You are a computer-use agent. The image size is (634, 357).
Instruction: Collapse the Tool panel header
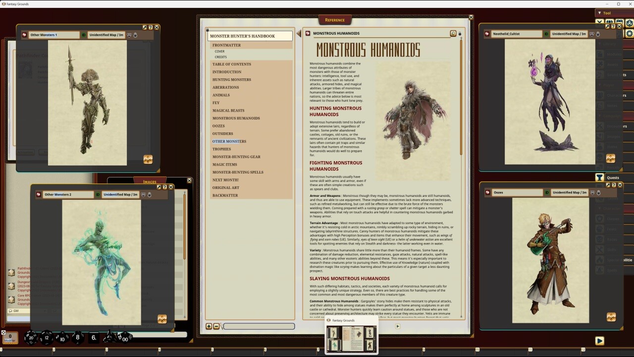tap(601, 13)
